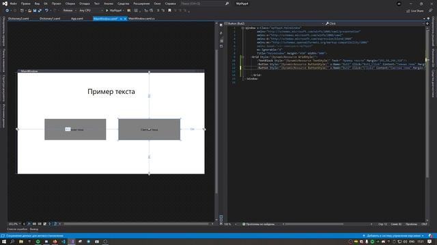
Task: Toggle the designer effects fx icon
Action: click(29, 224)
